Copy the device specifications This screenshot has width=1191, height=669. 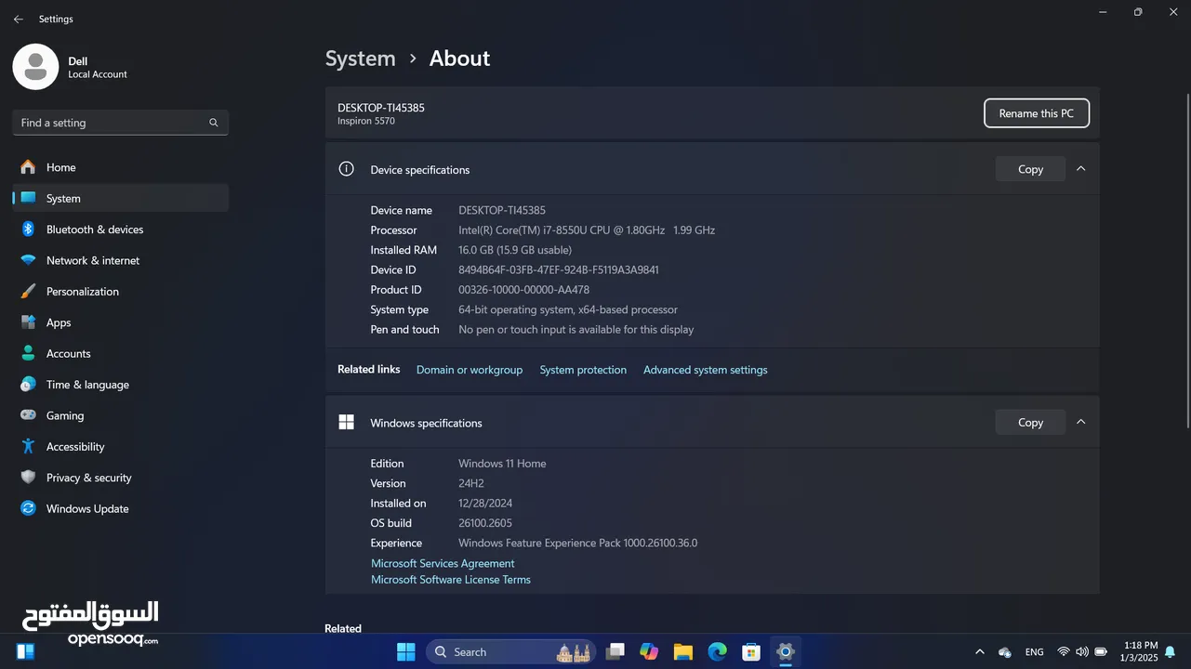1030,169
